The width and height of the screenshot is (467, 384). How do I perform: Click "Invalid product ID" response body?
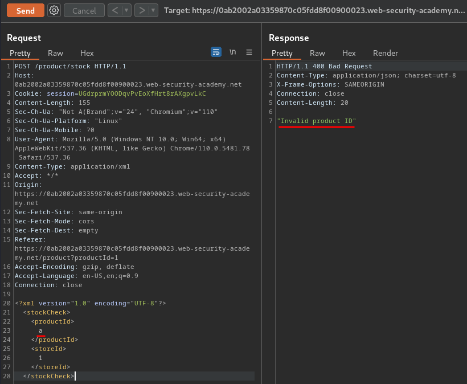(x=316, y=121)
